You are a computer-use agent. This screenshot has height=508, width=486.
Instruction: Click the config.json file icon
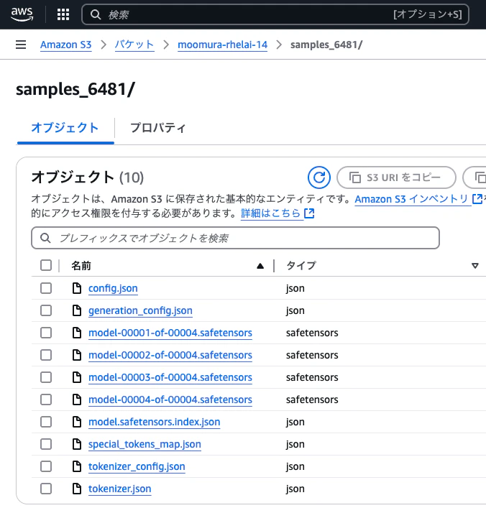click(x=77, y=288)
